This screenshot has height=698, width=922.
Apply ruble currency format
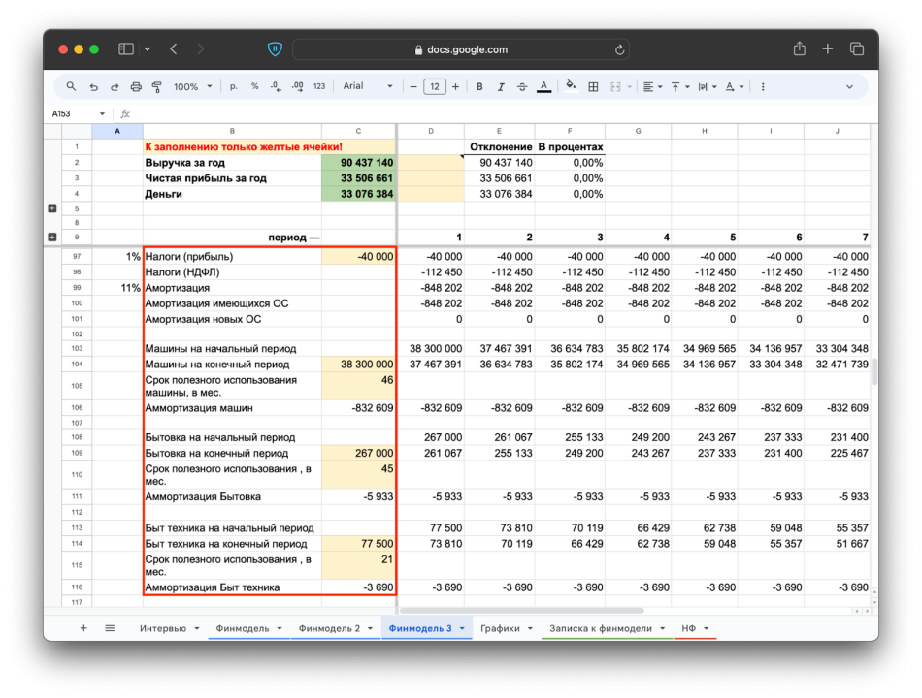pyautogui.click(x=234, y=87)
